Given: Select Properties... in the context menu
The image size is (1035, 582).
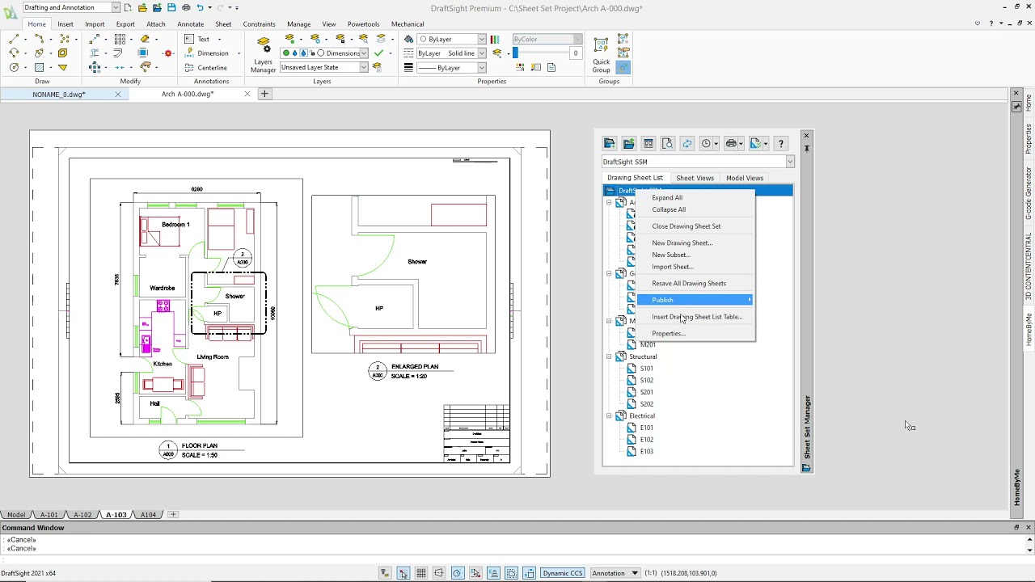Looking at the screenshot, I should [x=668, y=333].
